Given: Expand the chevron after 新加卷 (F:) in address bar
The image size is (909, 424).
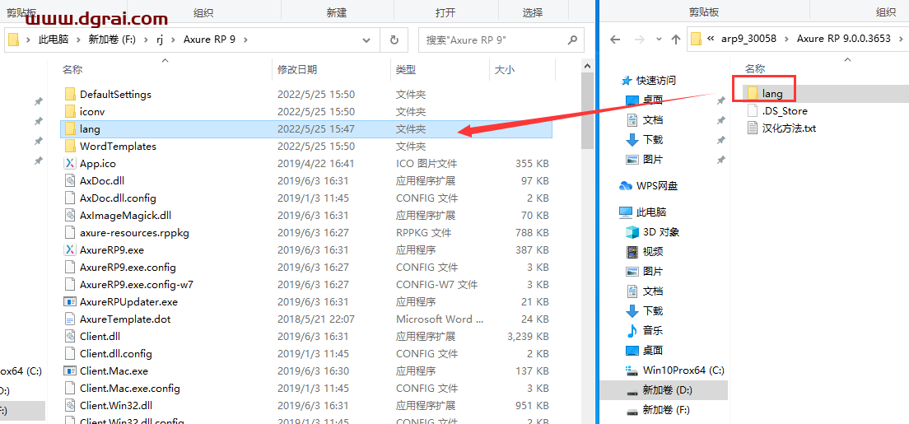Looking at the screenshot, I should 145,40.
